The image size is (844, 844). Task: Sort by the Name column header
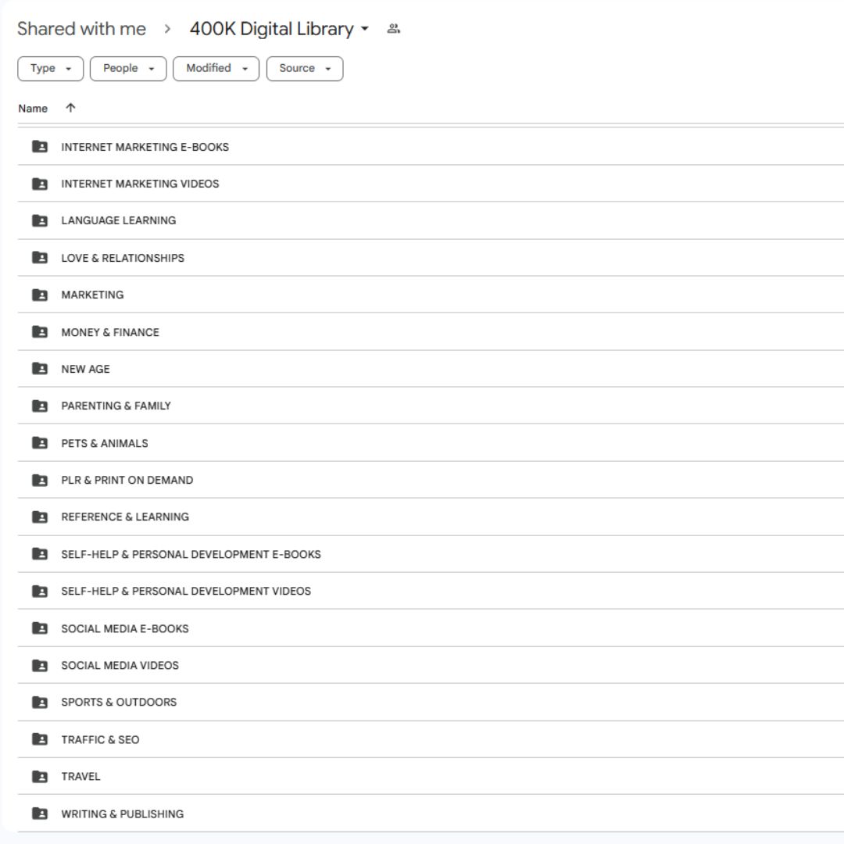[33, 108]
